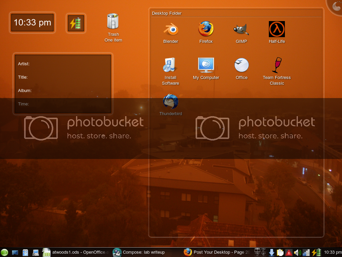Click the show desktop panel icon
Image resolution: width=342 pixels, height=257 pixels.
pos(15,253)
